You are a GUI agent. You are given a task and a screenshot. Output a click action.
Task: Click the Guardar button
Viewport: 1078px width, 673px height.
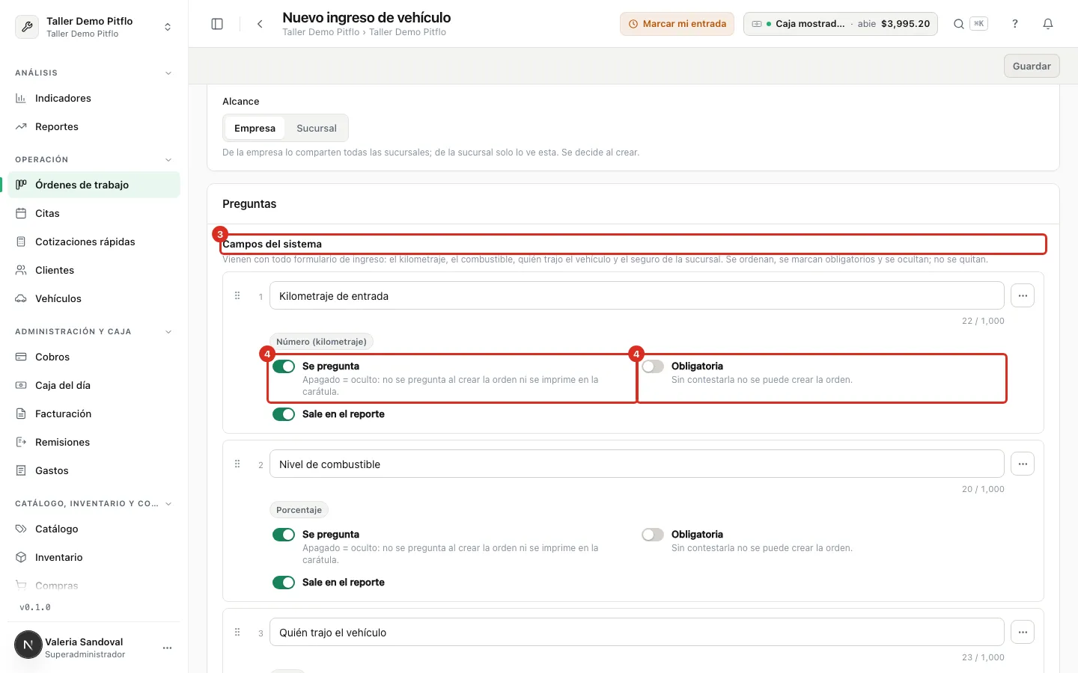(x=1032, y=66)
